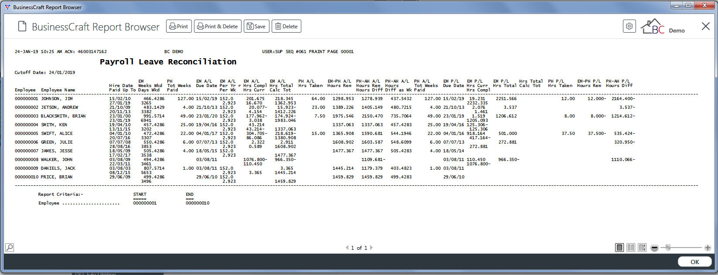Screen dimensions: 718x275
Task: Go to previous page arrow
Action: tap(347, 248)
